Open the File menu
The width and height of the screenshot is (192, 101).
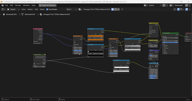tap(6, 5)
